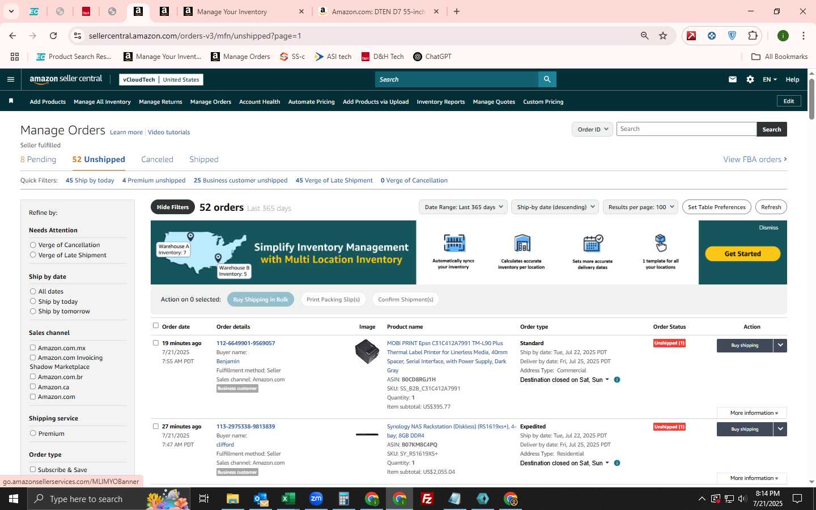Select Verge of Late Shipment radio filter
Screen dimensions: 816x510
33,255
